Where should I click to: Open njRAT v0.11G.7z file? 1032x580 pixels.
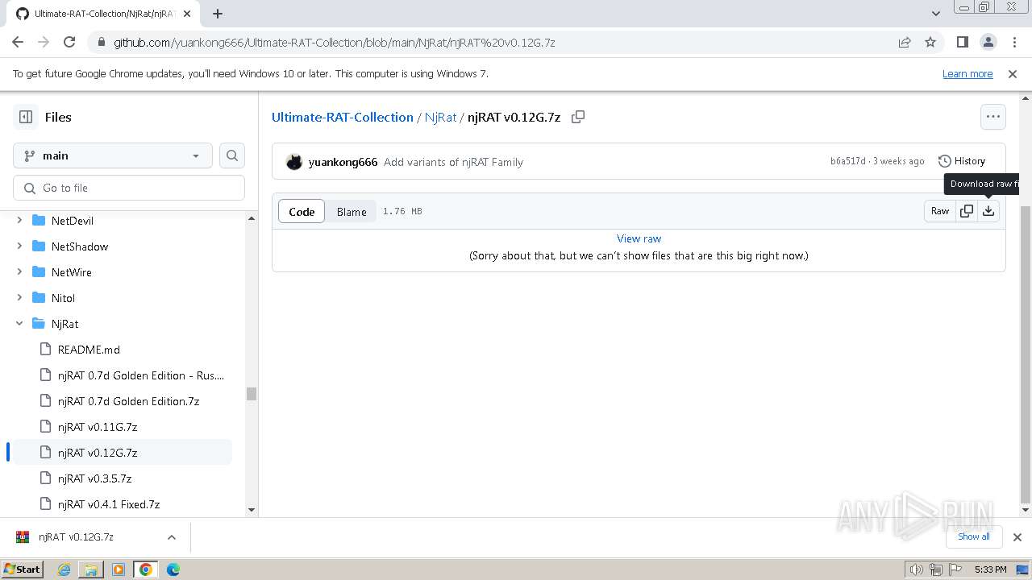pos(98,427)
